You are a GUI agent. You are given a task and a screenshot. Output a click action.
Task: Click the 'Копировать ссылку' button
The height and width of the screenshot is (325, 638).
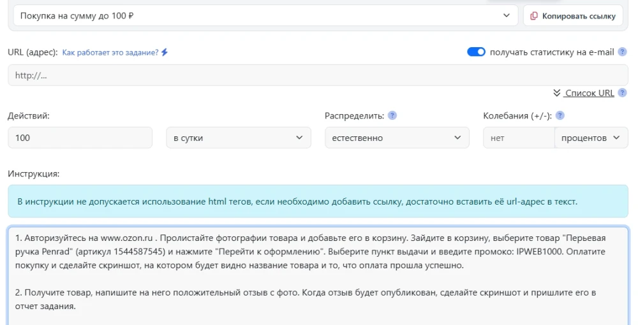coord(573,16)
